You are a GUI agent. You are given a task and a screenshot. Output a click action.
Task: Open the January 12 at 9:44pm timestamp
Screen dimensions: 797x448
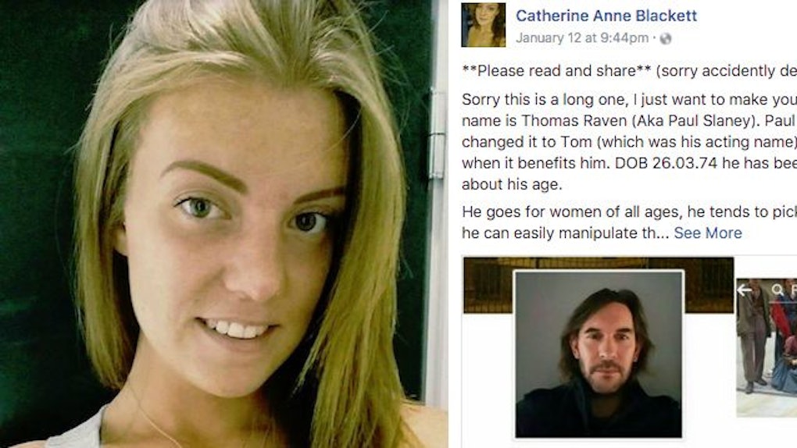click(582, 38)
